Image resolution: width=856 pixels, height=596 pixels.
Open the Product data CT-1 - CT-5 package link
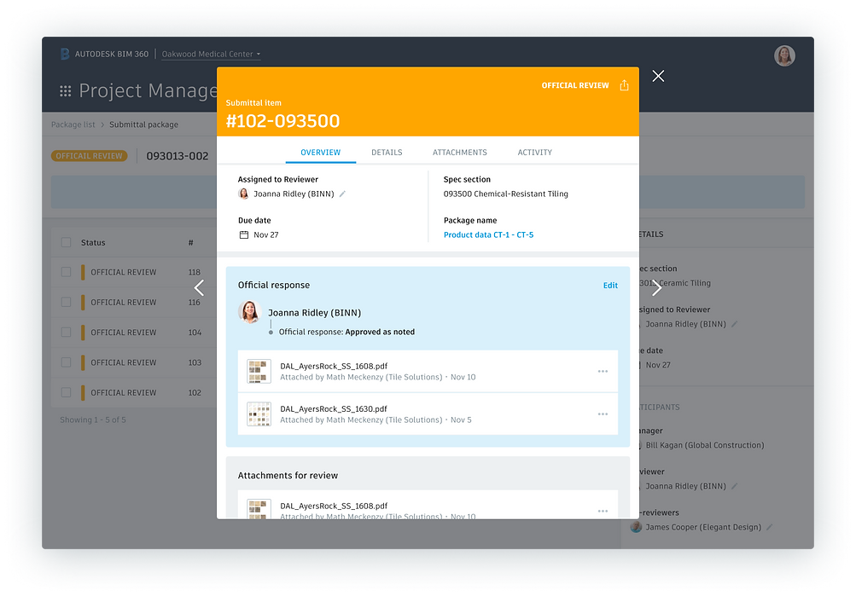[x=489, y=234]
